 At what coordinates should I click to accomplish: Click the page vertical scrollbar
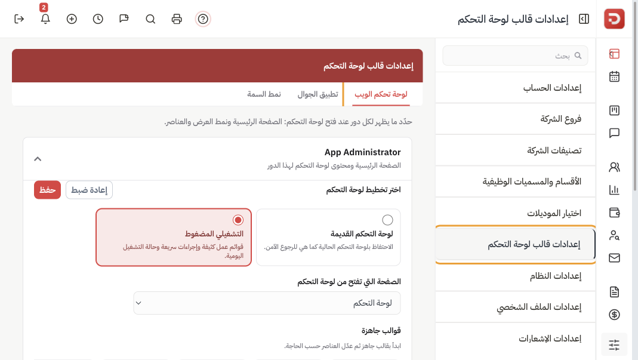pos(635,96)
